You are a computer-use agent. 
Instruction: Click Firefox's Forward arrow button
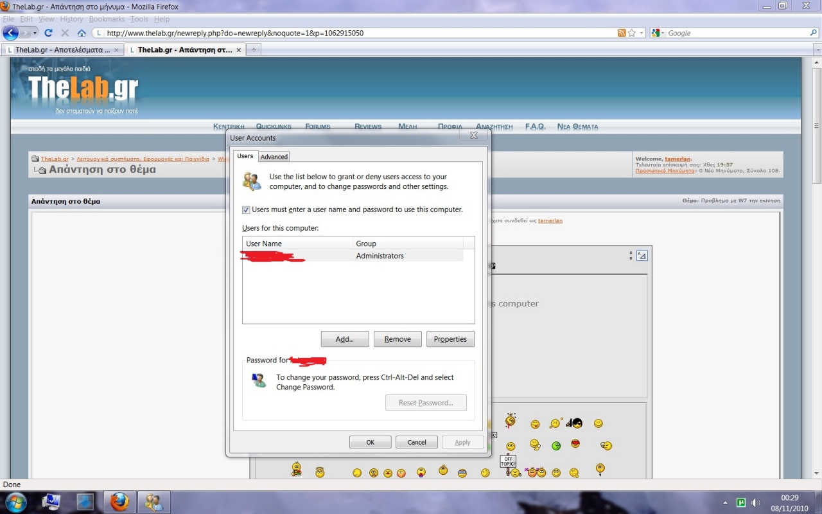pos(25,33)
